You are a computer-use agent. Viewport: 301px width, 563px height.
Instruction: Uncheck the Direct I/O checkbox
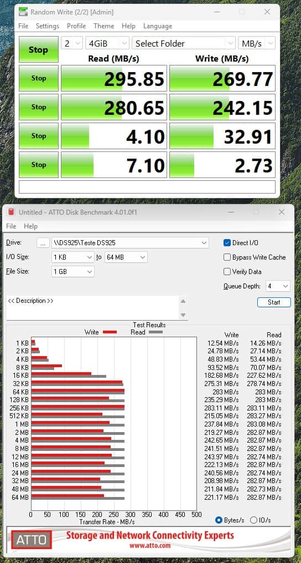(227, 243)
